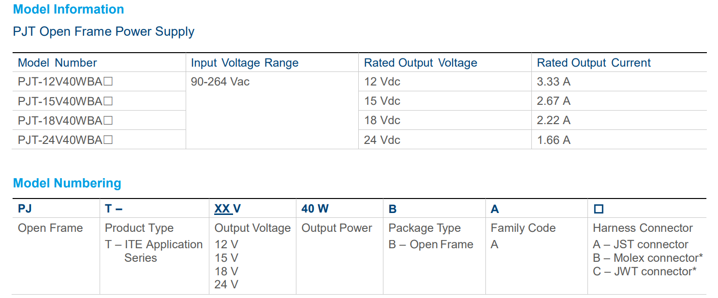Image resolution: width=718 pixels, height=298 pixels.
Task: Click the "PJT Open Frame Power Supply" subtitle
Action: tap(103, 32)
